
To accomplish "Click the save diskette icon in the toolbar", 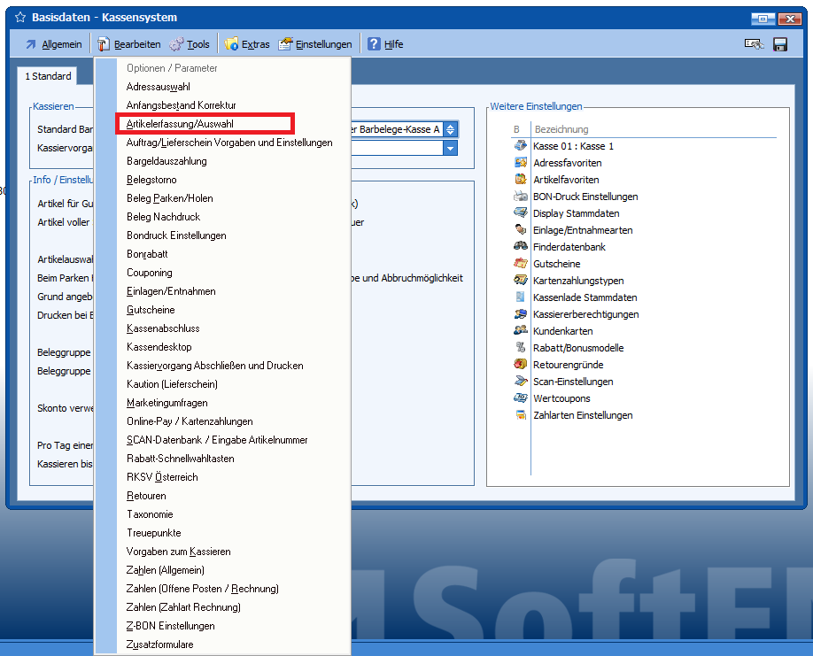I will tap(780, 44).
